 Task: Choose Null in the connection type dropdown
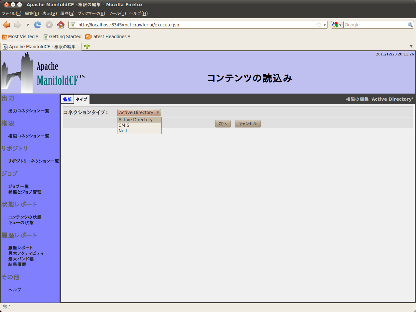[123, 131]
